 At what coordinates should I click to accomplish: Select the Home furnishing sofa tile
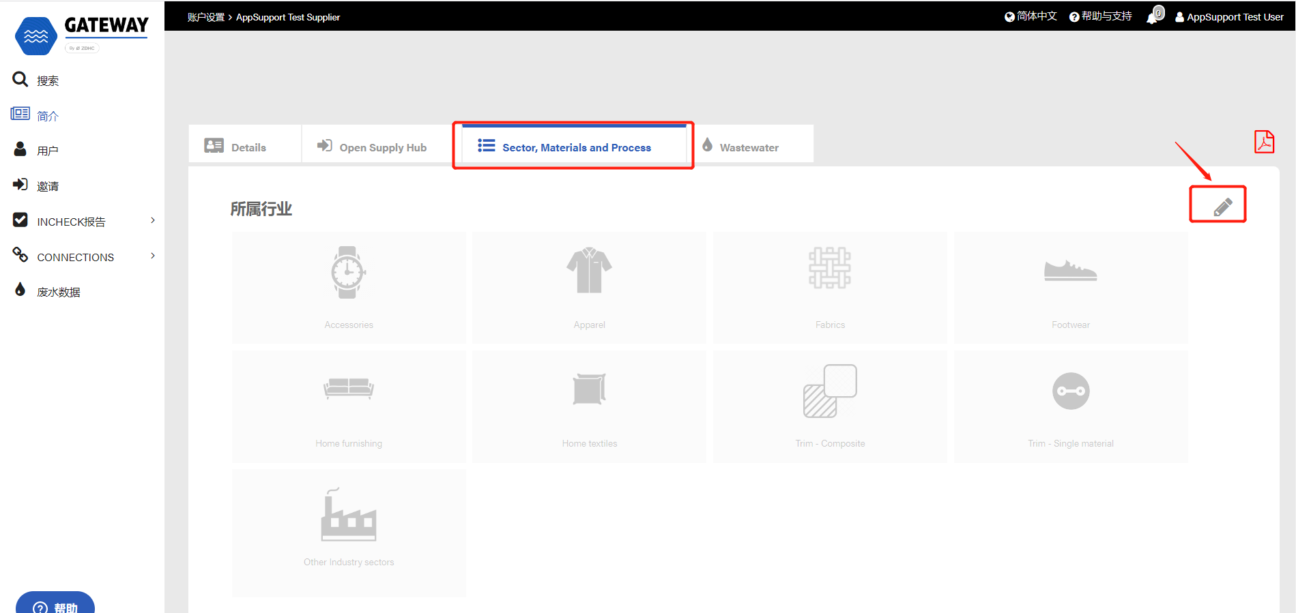(348, 406)
